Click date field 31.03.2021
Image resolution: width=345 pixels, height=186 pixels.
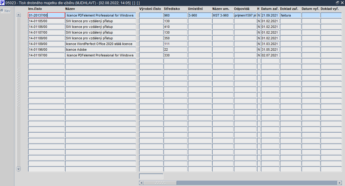tap(270, 43)
